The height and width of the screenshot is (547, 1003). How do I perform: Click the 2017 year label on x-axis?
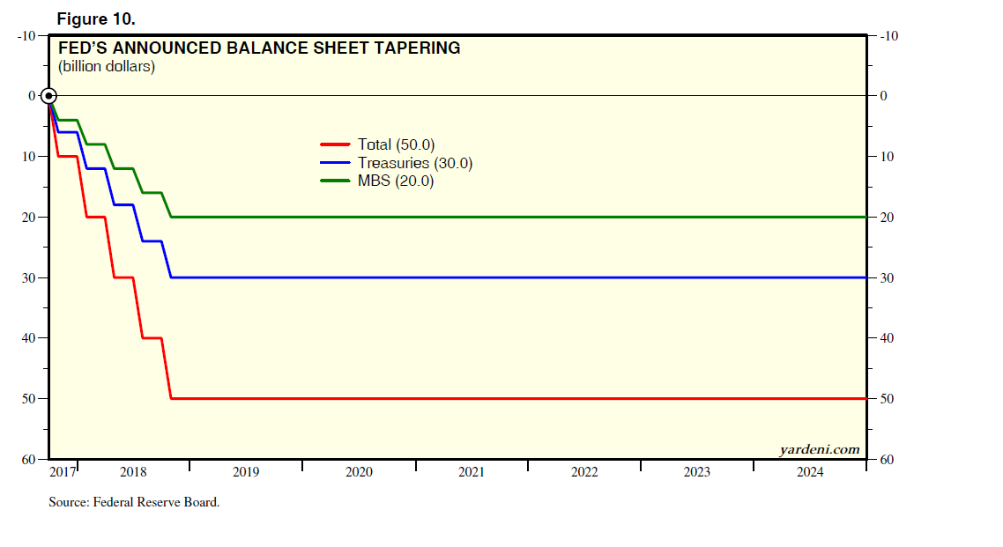[x=63, y=472]
